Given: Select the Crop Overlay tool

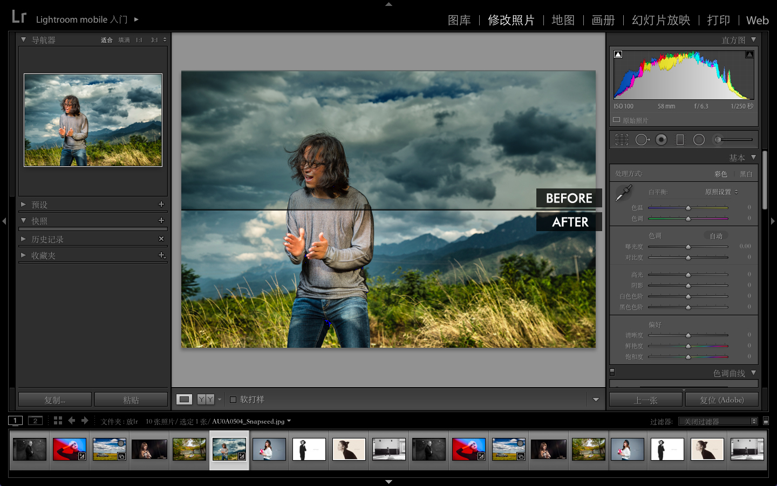Looking at the screenshot, I should click(x=622, y=140).
